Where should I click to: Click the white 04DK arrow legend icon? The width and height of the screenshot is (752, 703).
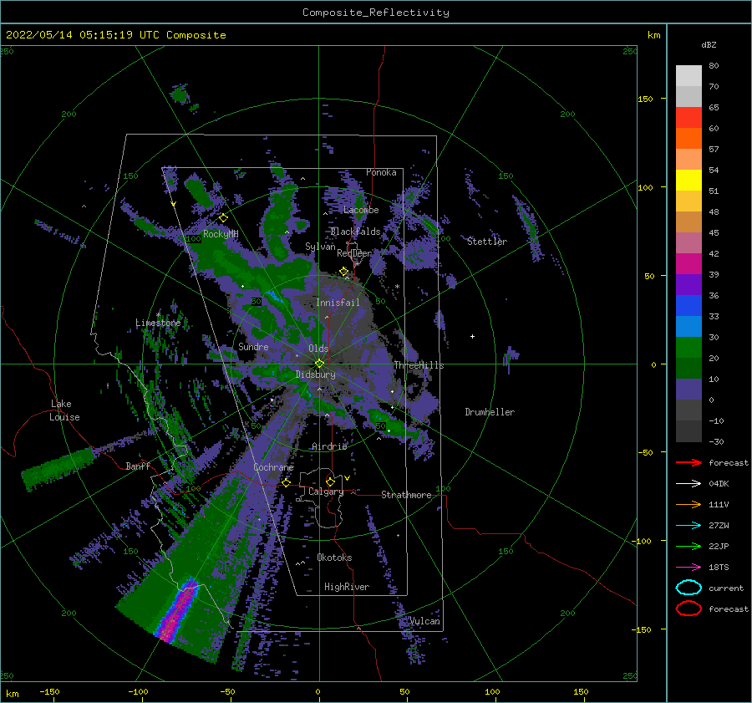click(688, 483)
